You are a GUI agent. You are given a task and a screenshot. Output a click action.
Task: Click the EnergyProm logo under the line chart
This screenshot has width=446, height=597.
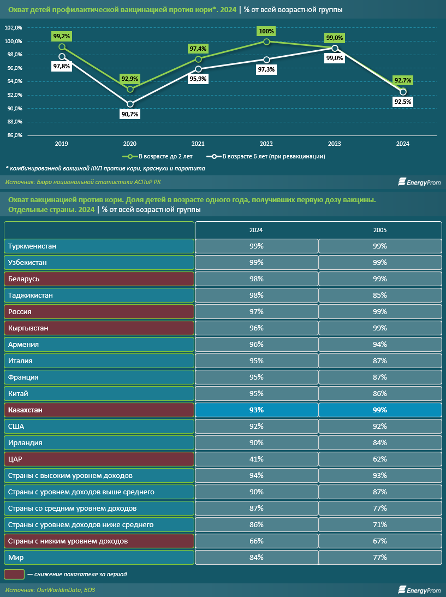pos(419,182)
